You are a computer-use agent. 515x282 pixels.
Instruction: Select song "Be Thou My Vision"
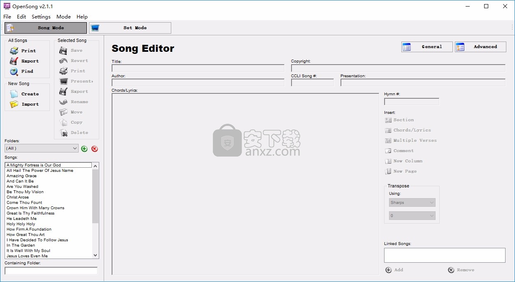pyautogui.click(x=48, y=192)
